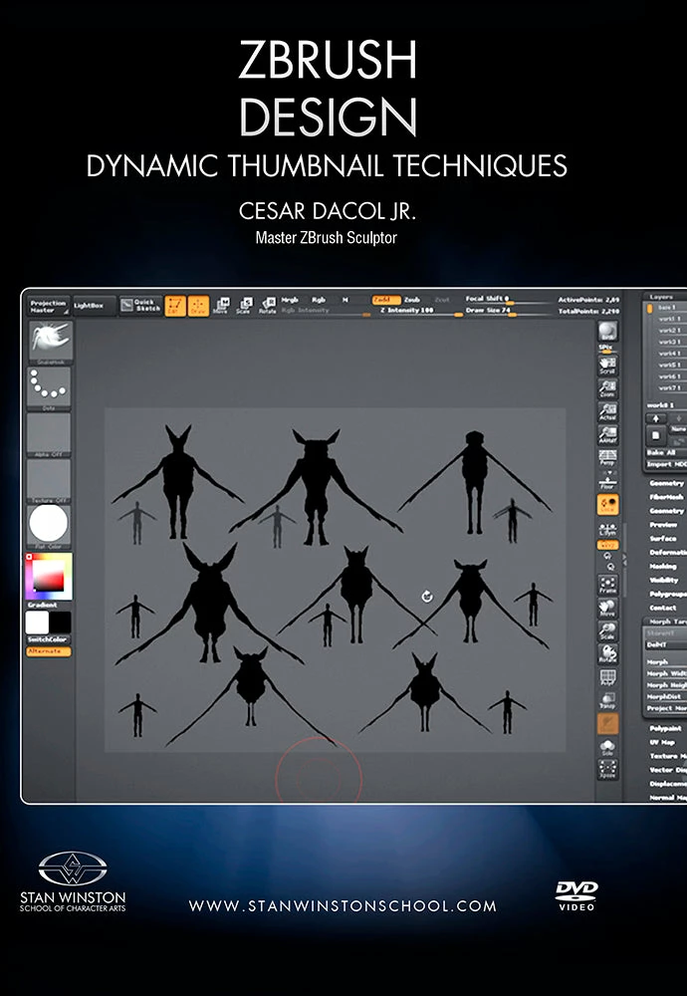
Task: Select the SnakeHook brush thumbnail
Action: tap(48, 341)
